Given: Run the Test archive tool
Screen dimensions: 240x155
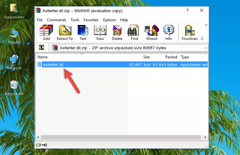Looking at the screenshot, I should [x=83, y=32].
